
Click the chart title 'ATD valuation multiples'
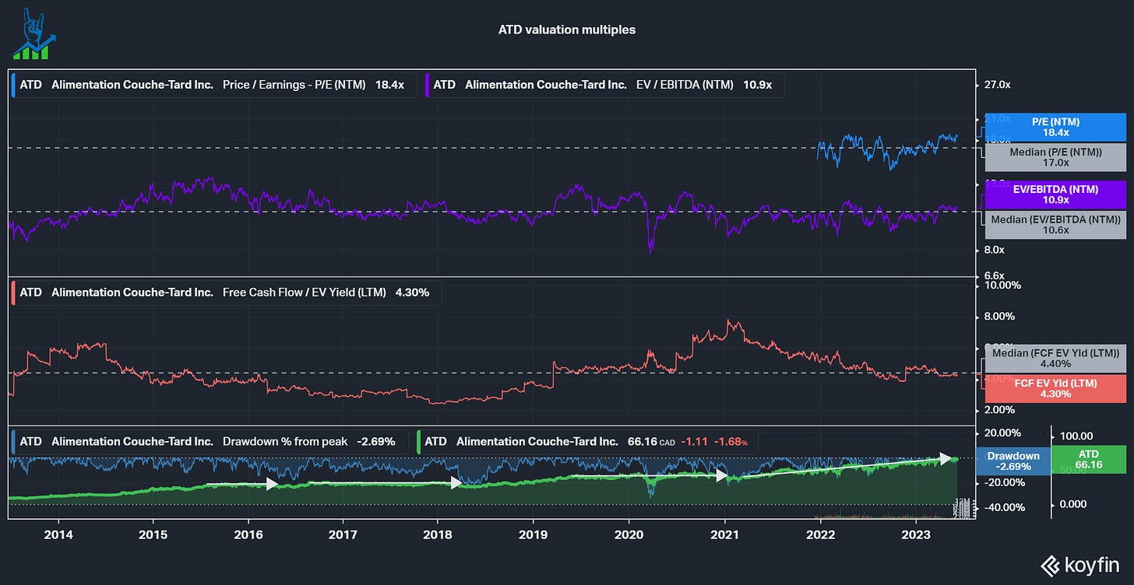point(566,30)
